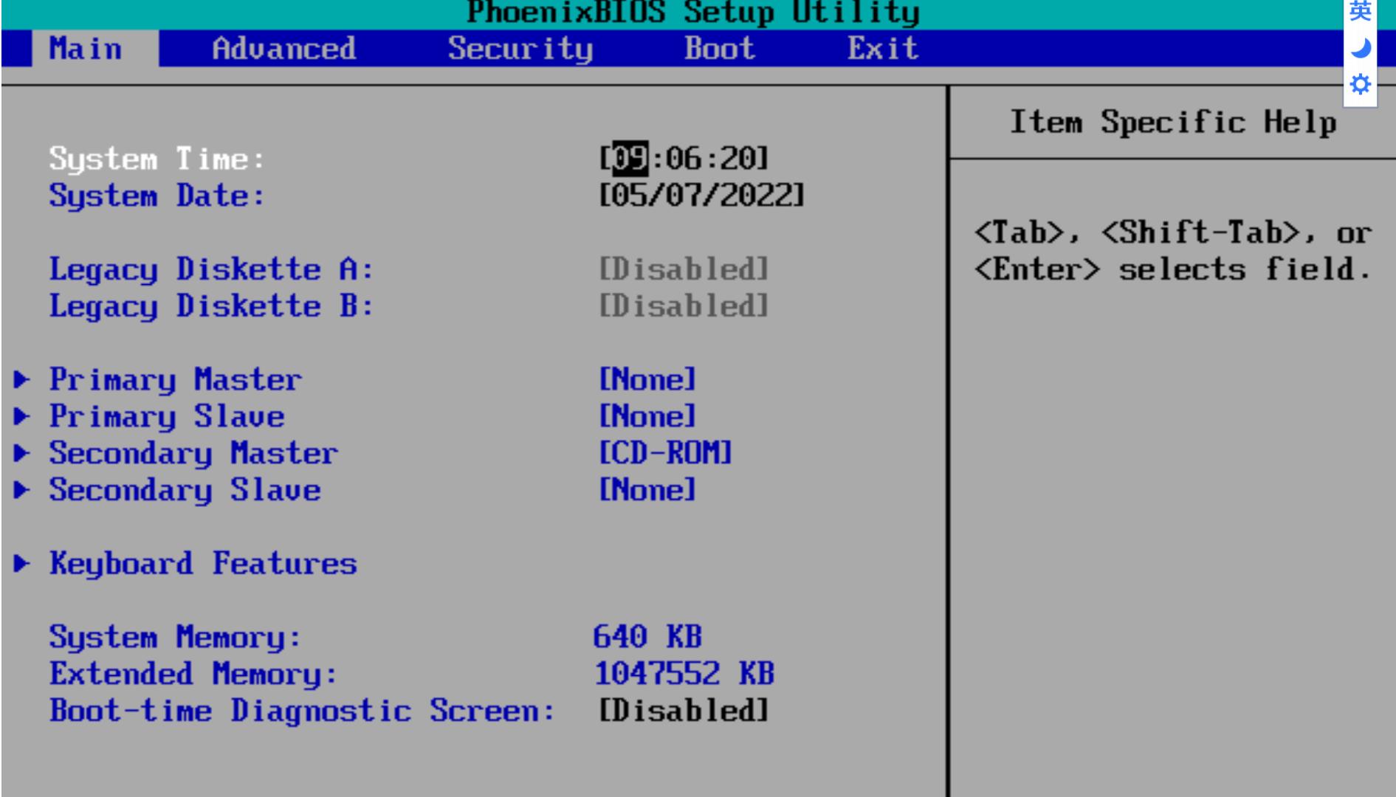Expand the Keyboard Features arrow
Screen dimensions: 1396x797
pos(22,565)
